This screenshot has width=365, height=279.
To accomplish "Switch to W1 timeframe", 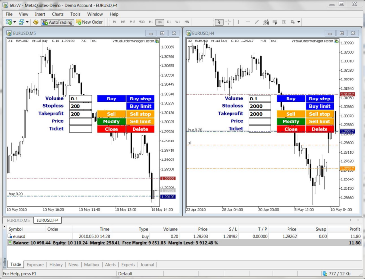I will [177, 22].
